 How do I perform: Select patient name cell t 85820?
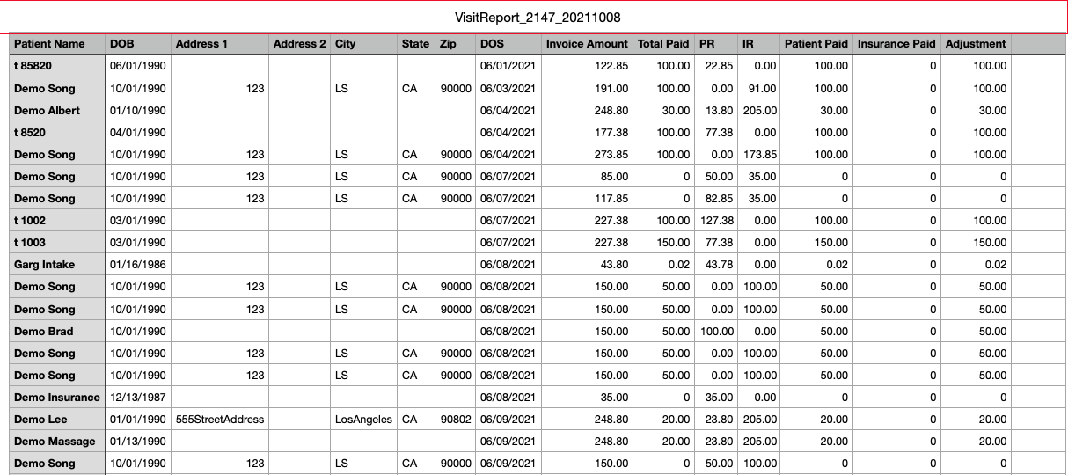(57, 66)
